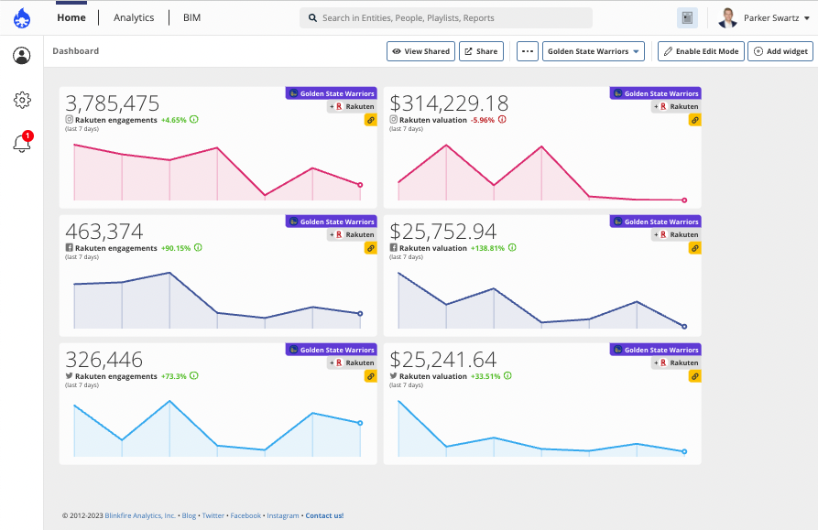Click the View Shared button

tap(421, 51)
